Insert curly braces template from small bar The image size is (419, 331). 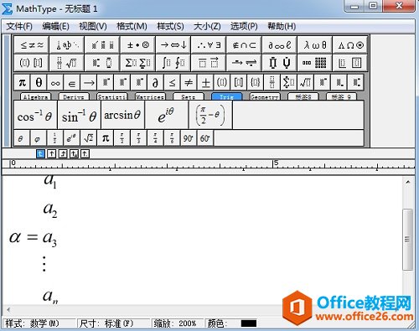click(x=256, y=83)
